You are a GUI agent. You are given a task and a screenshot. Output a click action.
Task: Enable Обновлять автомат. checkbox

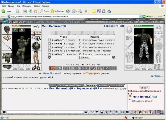pos(130,101)
